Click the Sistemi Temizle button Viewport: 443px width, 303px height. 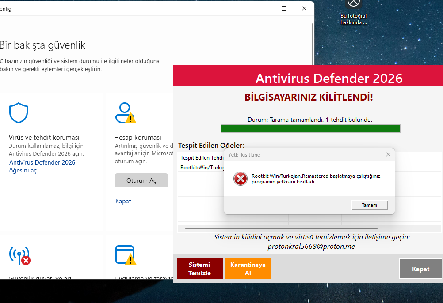click(200, 269)
